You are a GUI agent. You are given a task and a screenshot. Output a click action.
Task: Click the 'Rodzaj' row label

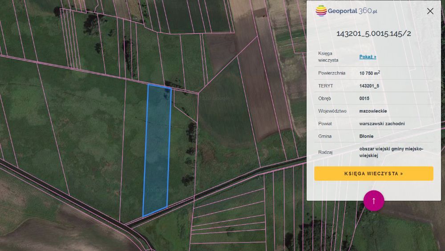(325, 152)
